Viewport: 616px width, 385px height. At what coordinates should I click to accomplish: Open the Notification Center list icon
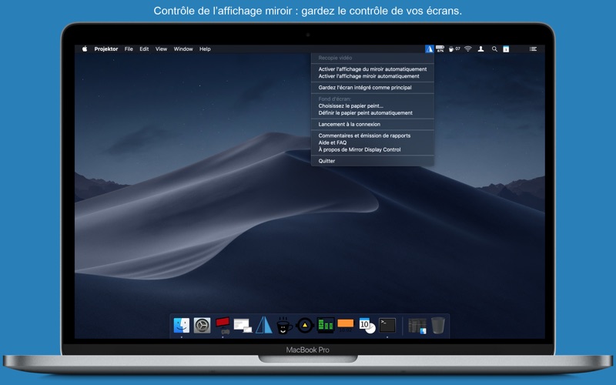coord(533,49)
